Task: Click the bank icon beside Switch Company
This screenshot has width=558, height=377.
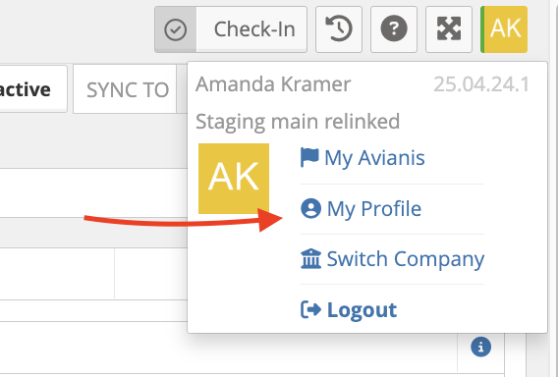Action: point(310,258)
